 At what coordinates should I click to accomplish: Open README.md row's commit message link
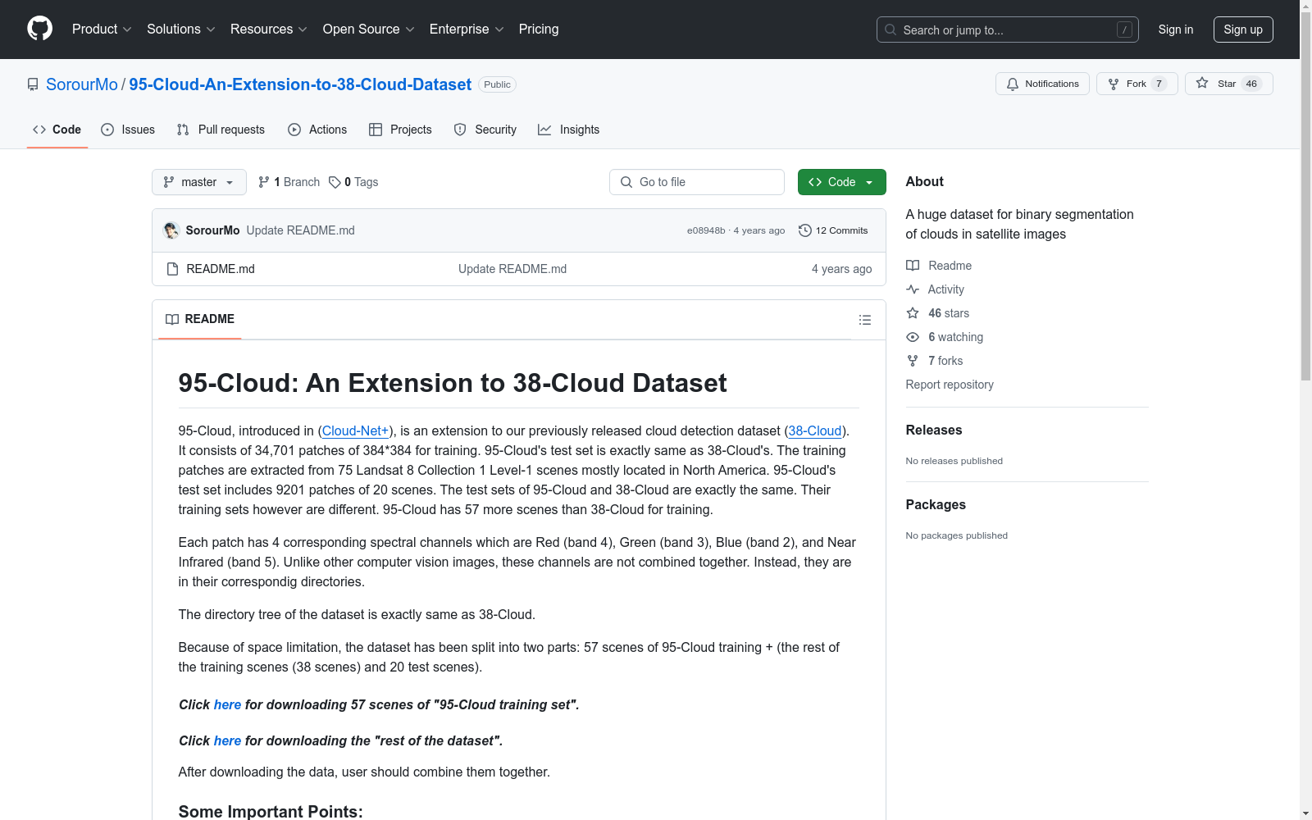(512, 269)
